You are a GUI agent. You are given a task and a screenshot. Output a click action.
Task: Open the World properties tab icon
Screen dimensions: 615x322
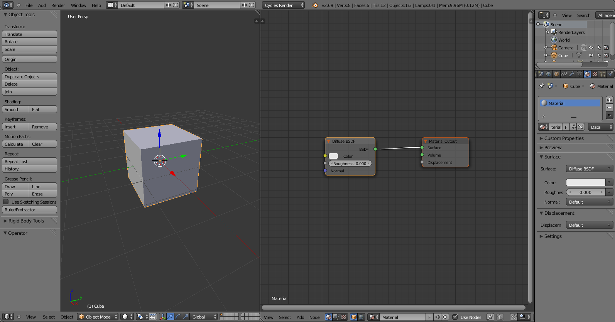tap(549, 74)
